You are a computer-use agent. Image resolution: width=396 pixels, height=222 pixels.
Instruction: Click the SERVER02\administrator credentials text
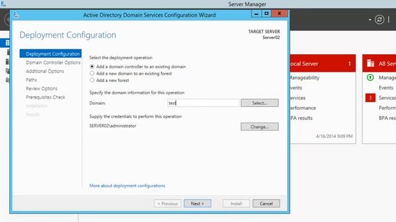(113, 126)
